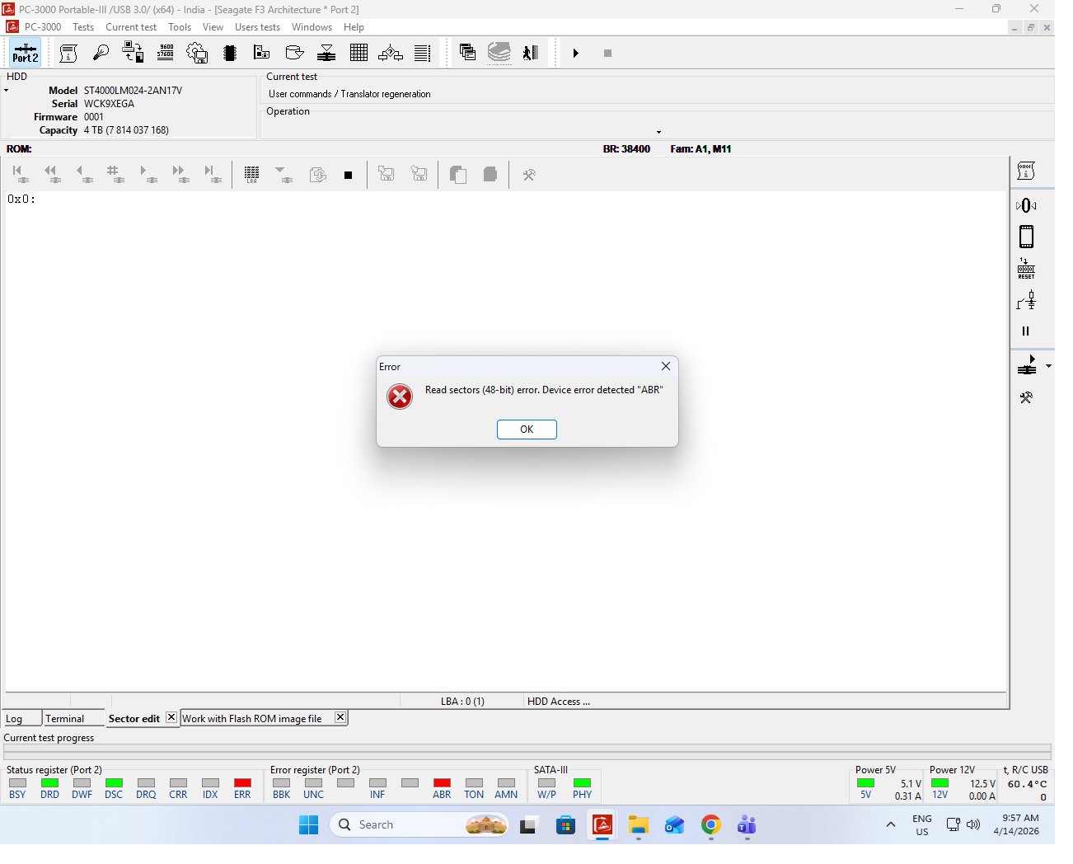The height and width of the screenshot is (864, 1073).
Task: Click OK in the Error dialog
Action: point(527,430)
